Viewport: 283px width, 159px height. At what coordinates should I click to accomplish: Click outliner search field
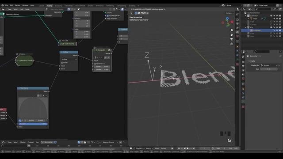click(263, 9)
